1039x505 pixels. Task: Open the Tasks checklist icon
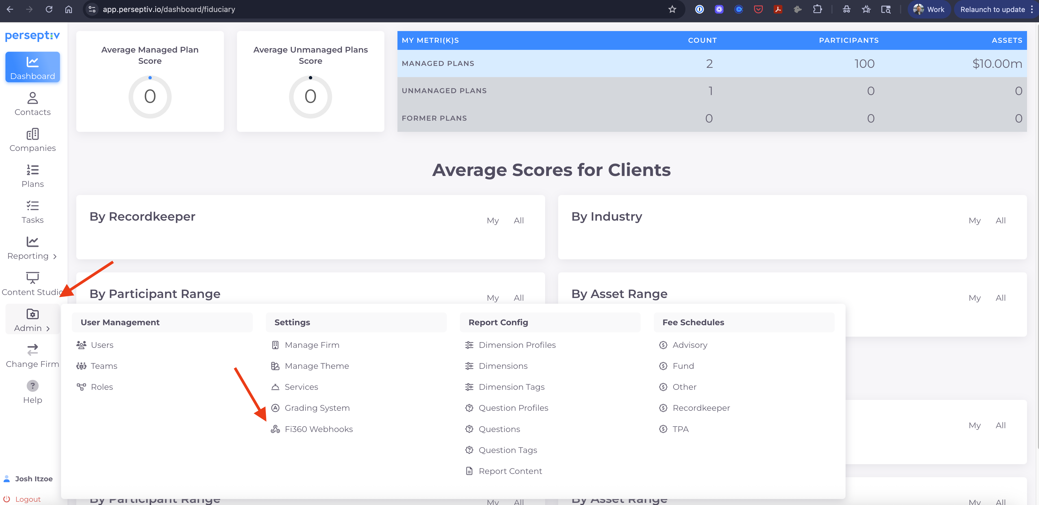32,206
